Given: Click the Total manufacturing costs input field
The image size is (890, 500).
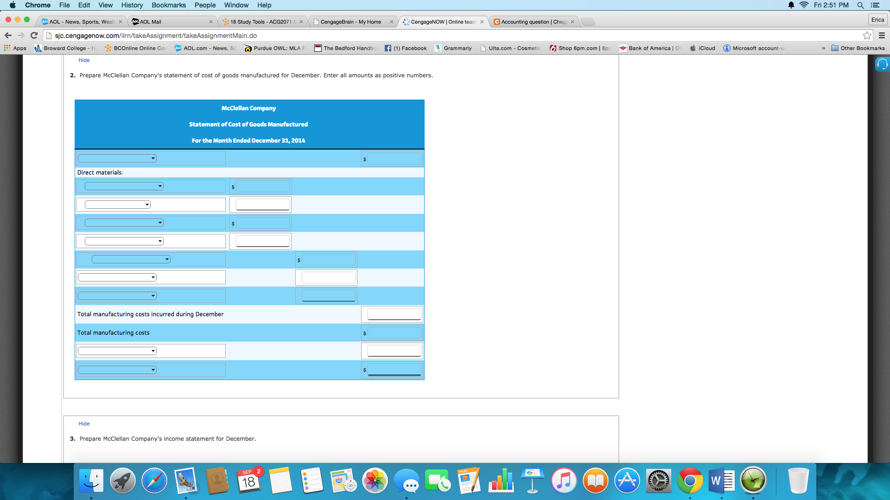Looking at the screenshot, I should click(394, 332).
